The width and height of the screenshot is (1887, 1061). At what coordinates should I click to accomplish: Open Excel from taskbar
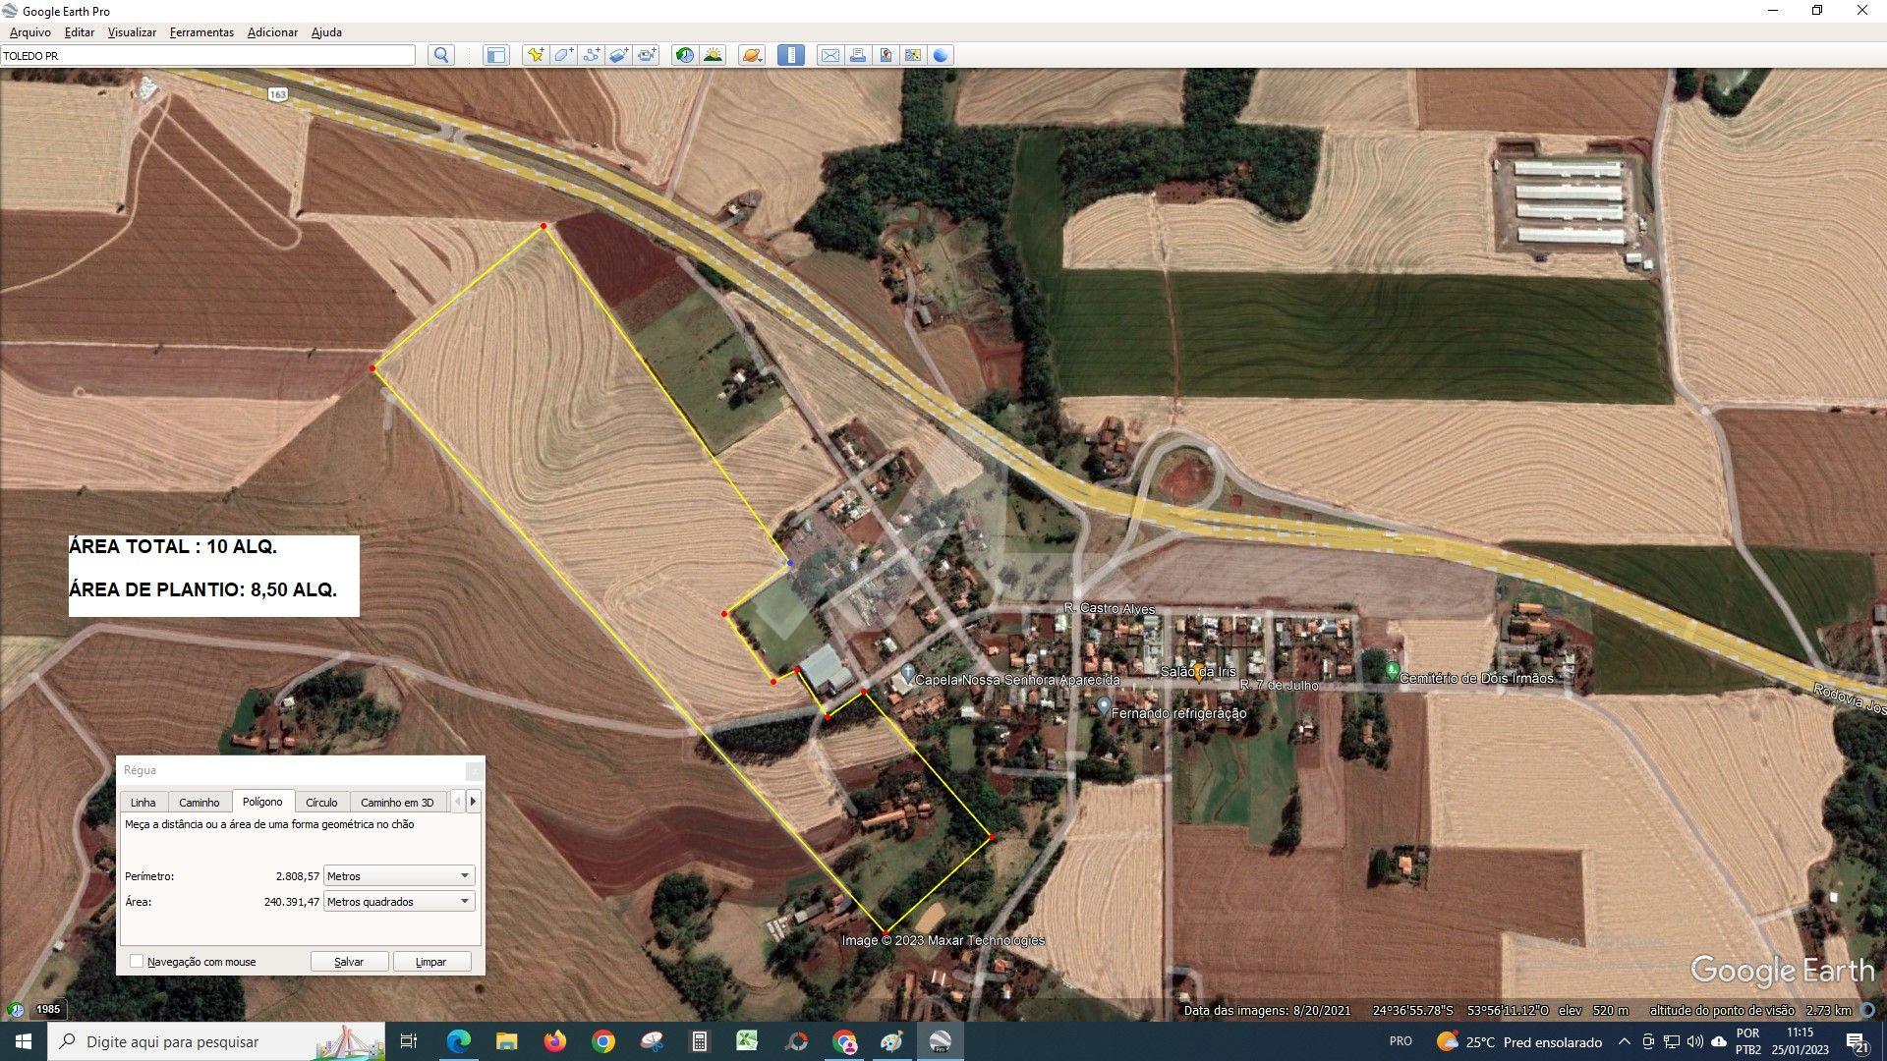point(747,1041)
